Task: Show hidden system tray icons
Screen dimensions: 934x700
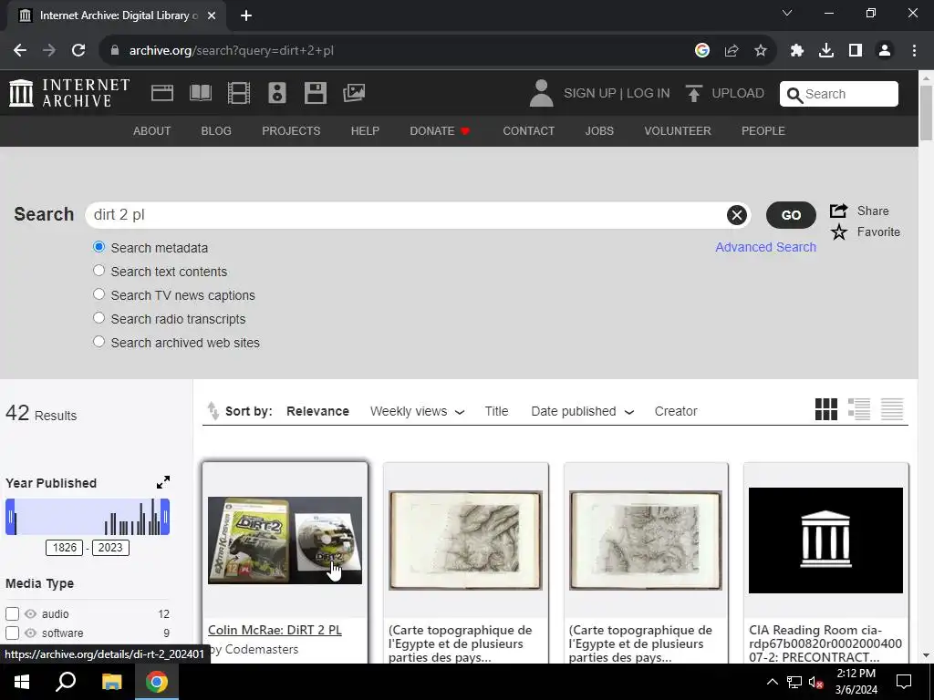Action: 772,682
